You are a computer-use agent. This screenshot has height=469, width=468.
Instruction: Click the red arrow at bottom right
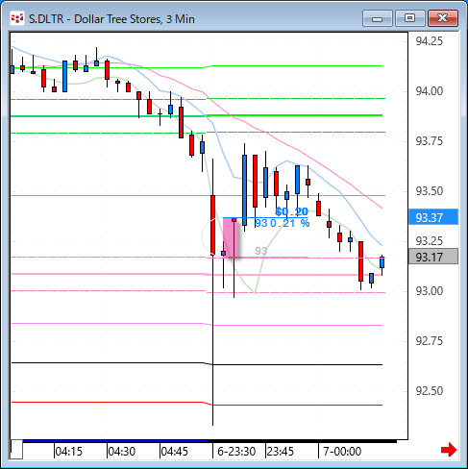[449, 450]
